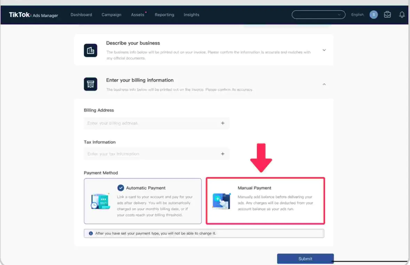Screen dimensions: 410x265
Task: Add tax information with plus icon
Action: coord(222,154)
